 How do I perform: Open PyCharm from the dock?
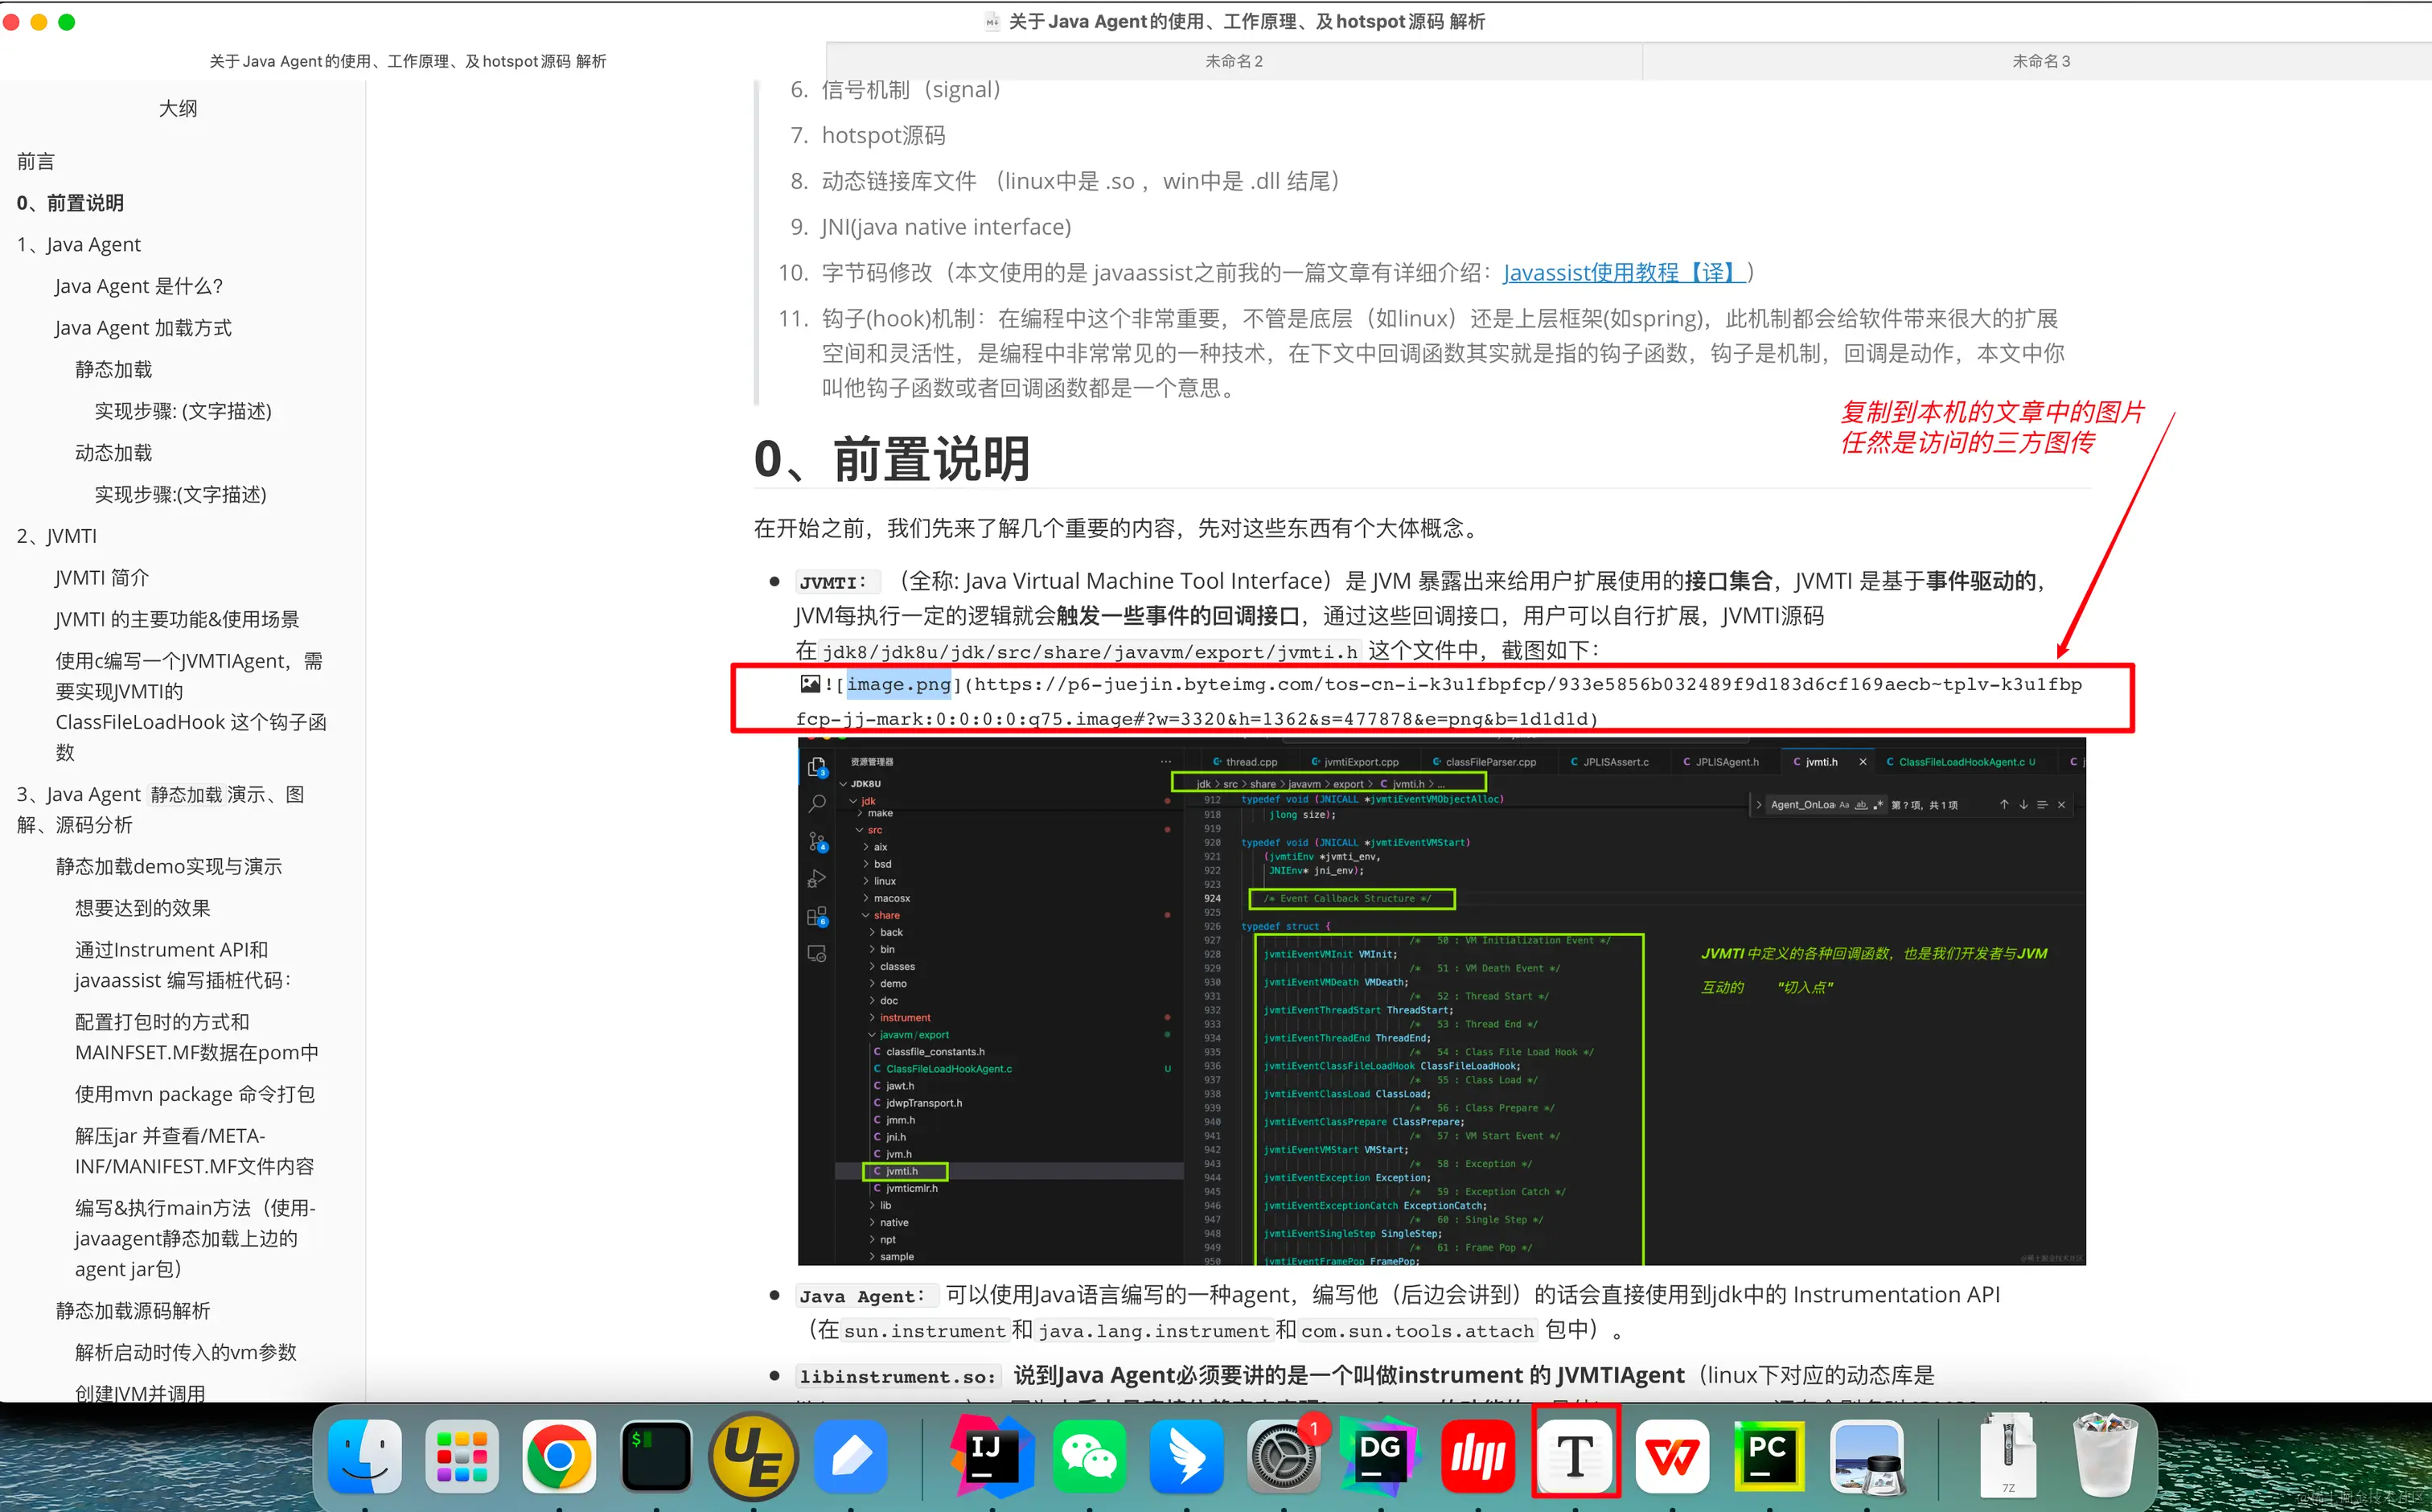[1768, 1456]
